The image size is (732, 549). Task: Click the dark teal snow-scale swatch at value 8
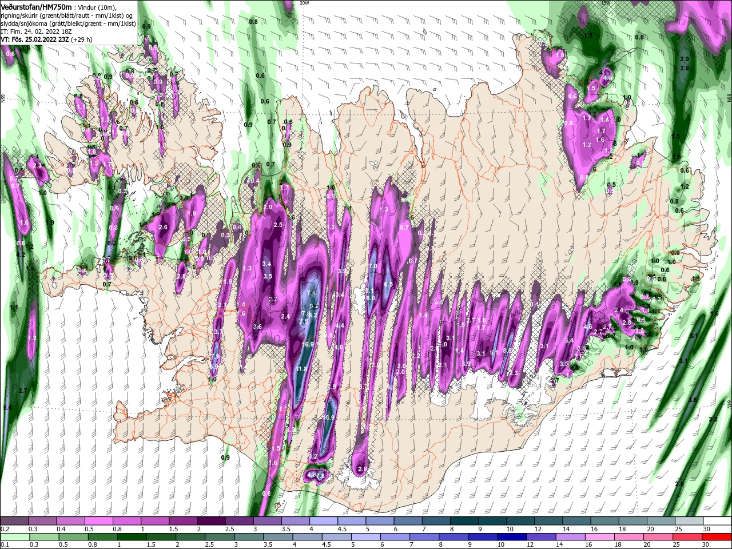(x=464, y=521)
